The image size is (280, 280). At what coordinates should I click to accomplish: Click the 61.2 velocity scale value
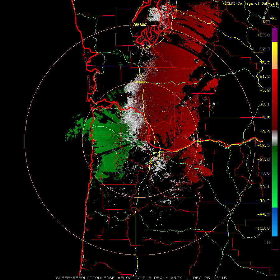click(x=265, y=77)
